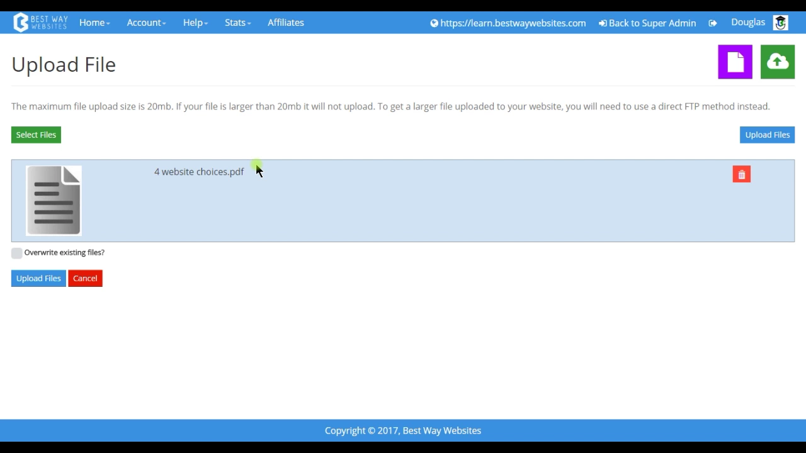Open the purple new file icon button

[x=735, y=62]
